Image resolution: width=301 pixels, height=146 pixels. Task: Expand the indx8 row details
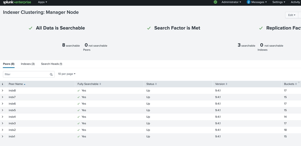(x=2, y=91)
